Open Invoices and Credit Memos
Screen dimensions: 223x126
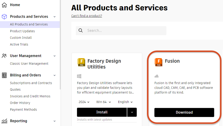point(30,96)
